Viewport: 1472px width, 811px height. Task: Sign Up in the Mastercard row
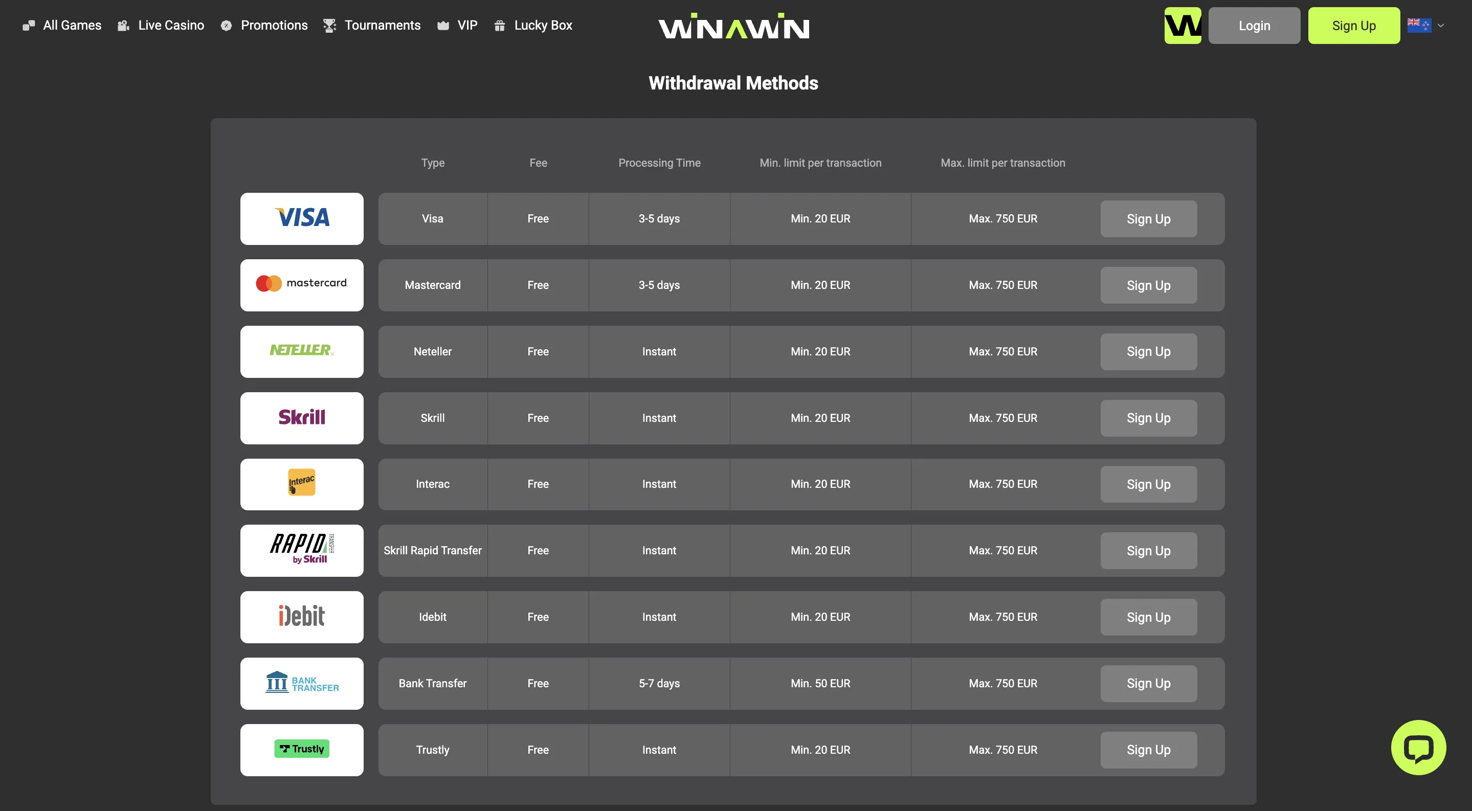pos(1149,285)
